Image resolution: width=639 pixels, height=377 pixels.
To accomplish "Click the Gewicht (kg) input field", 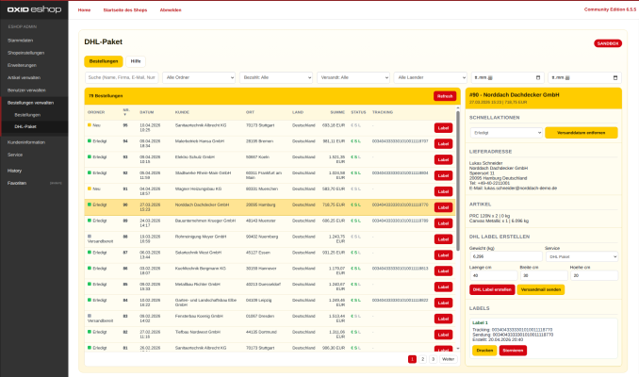I will (506, 256).
